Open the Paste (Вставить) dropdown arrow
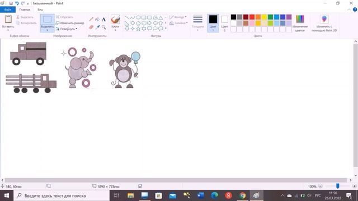This screenshot has height=201, width=358. pyautogui.click(x=8, y=30)
